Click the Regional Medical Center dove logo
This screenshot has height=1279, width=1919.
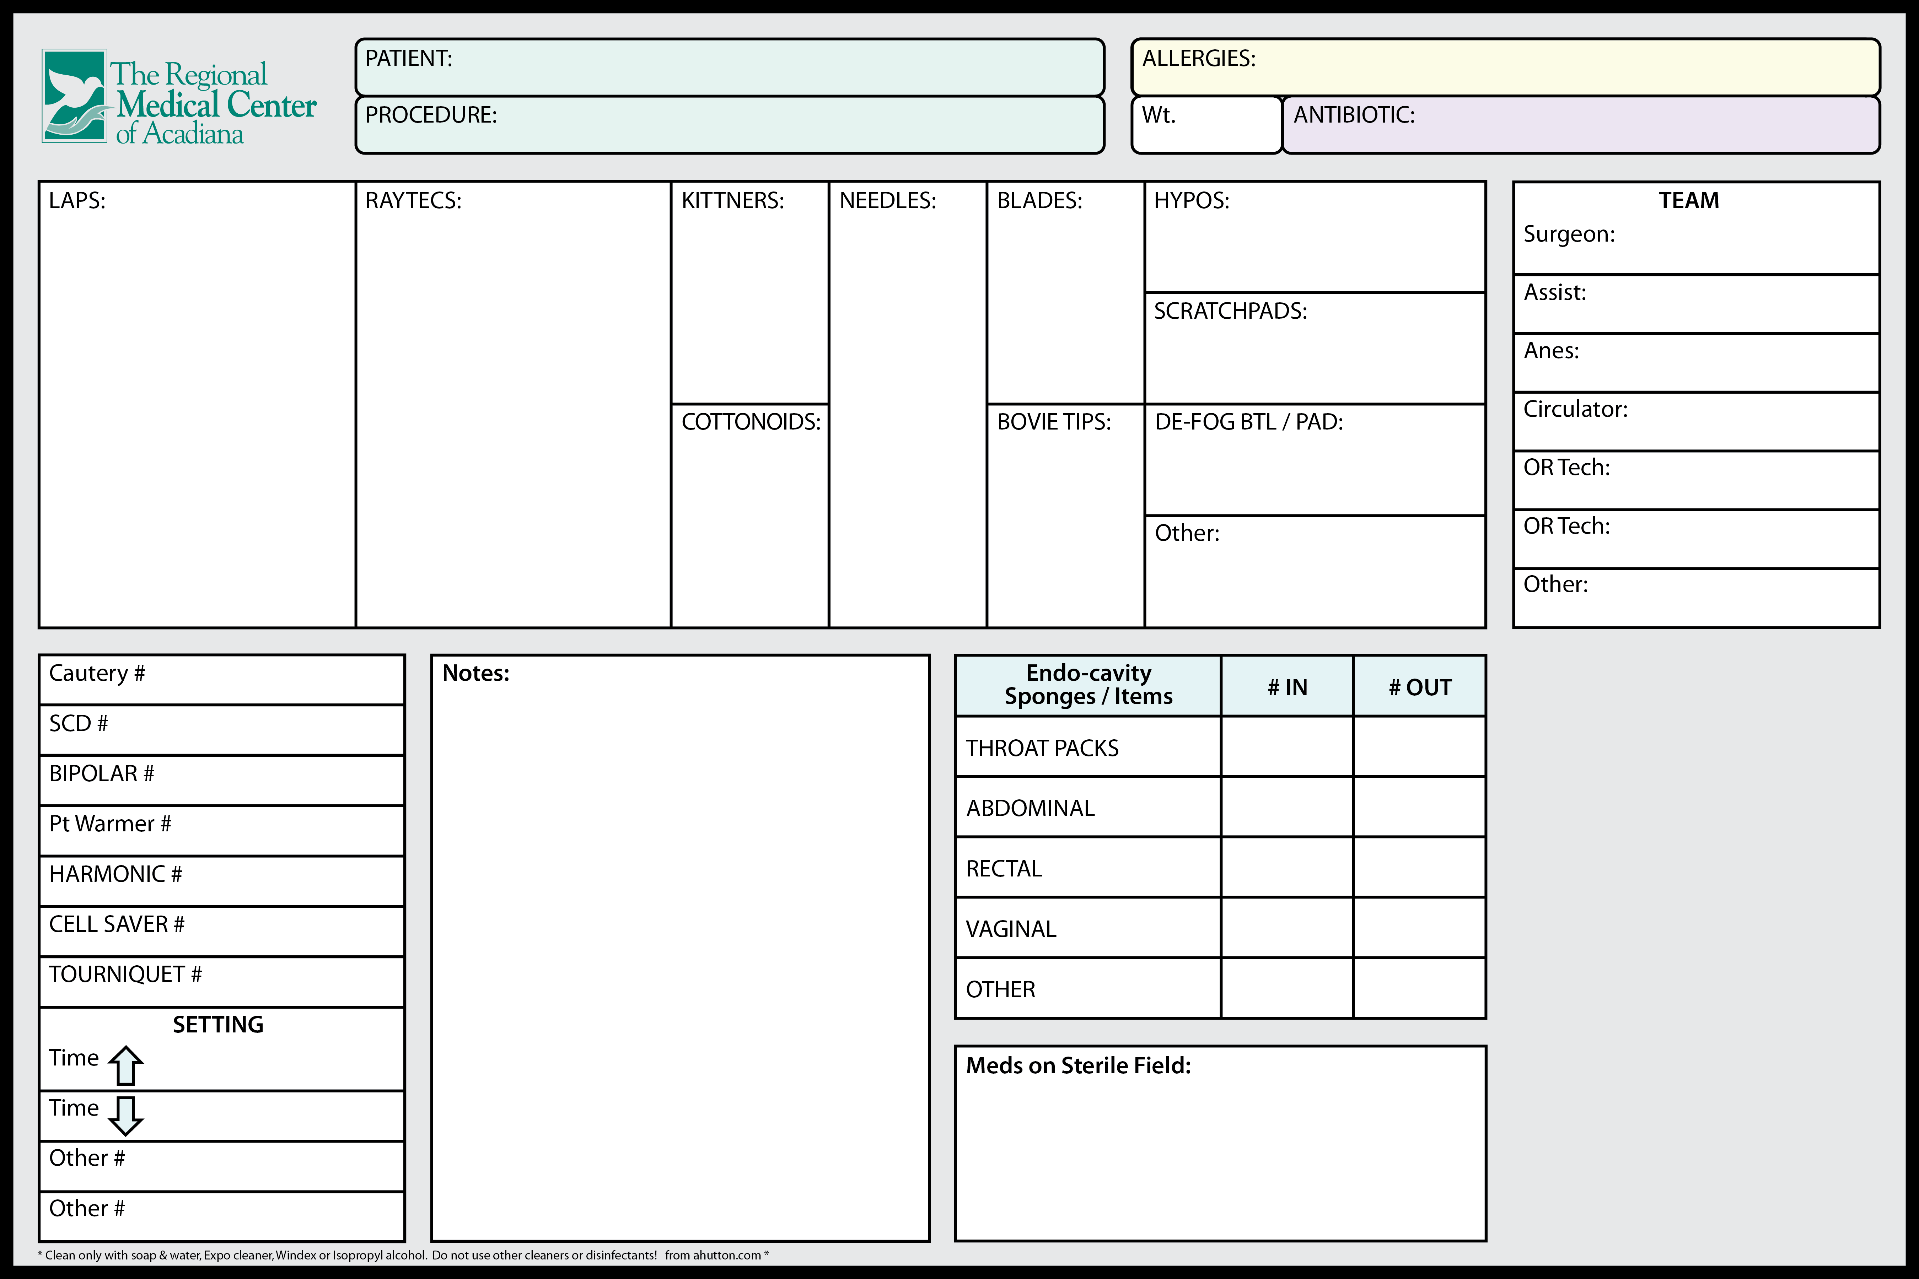pyautogui.click(x=75, y=96)
